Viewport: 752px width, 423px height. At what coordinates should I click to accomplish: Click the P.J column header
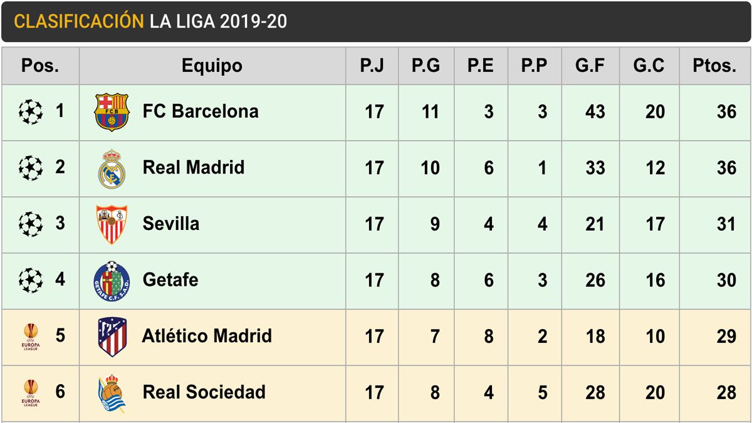[372, 66]
